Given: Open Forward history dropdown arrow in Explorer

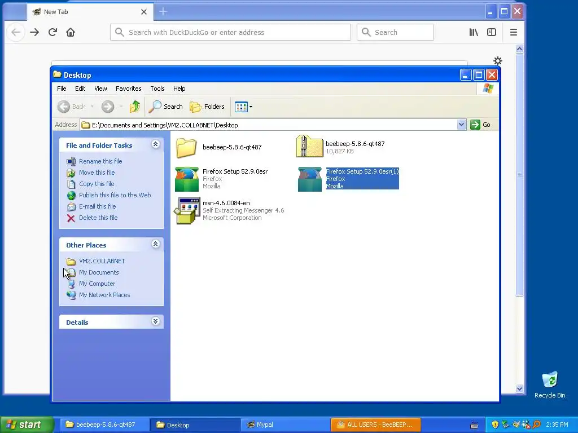Looking at the screenshot, I should [121, 107].
